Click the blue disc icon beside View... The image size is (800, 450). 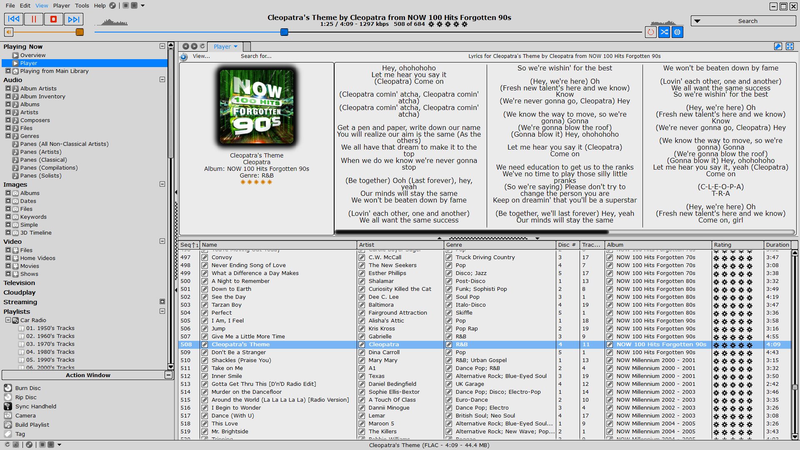click(x=184, y=56)
